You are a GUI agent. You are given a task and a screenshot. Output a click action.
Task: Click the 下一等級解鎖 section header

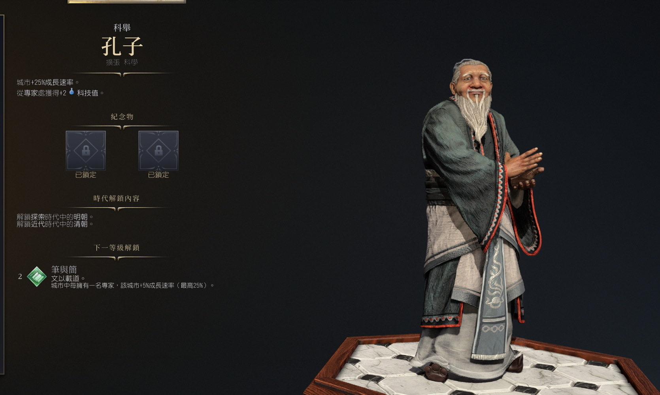coord(117,247)
